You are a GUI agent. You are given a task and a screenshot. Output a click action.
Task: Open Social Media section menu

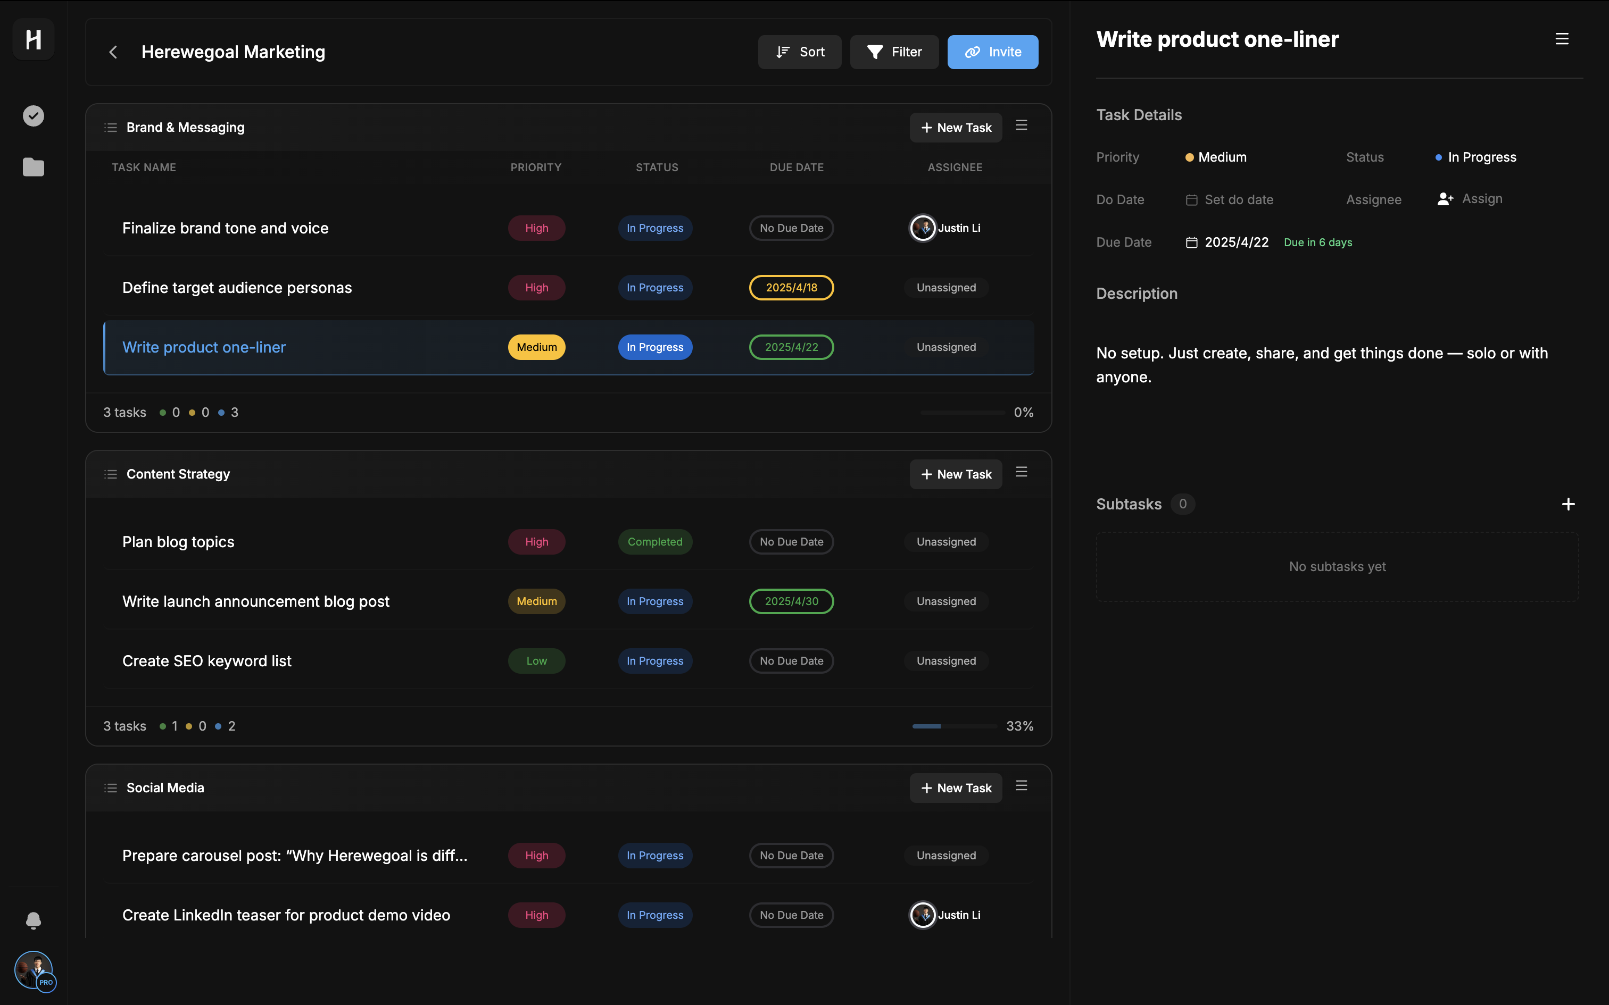1021,786
